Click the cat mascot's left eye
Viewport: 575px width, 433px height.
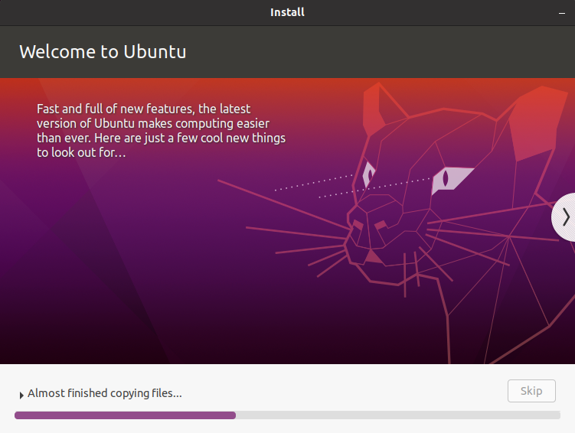(370, 175)
